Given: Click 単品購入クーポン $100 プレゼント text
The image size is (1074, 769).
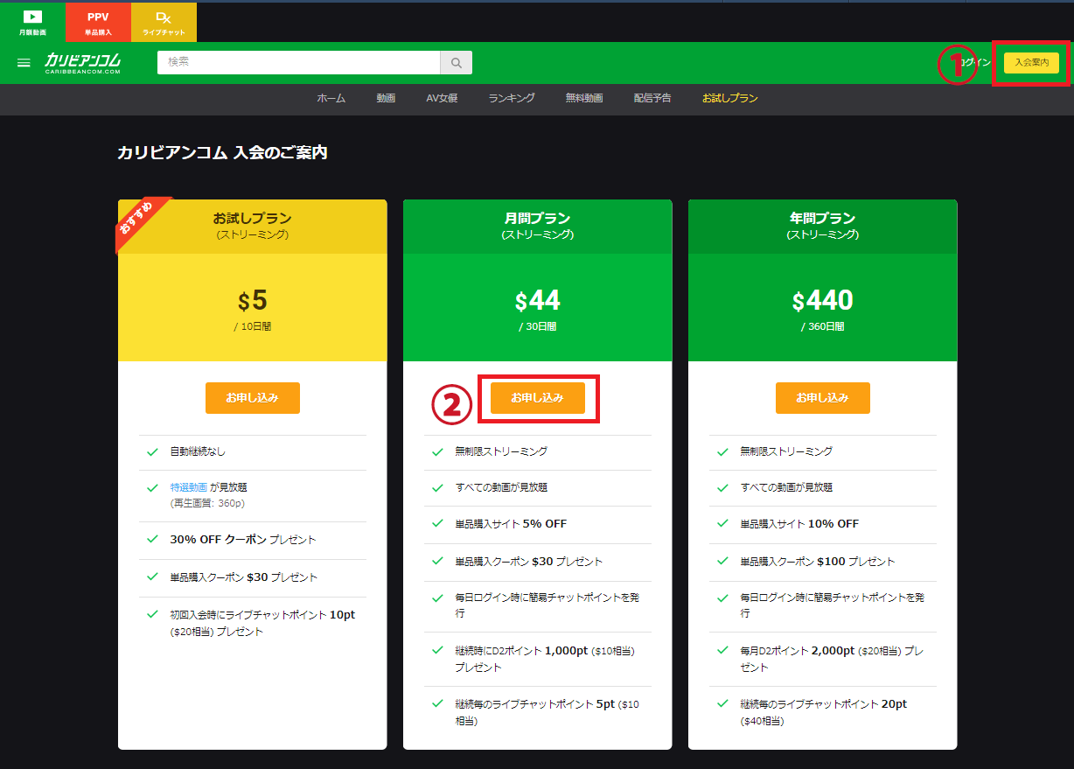Looking at the screenshot, I should pyautogui.click(x=818, y=562).
